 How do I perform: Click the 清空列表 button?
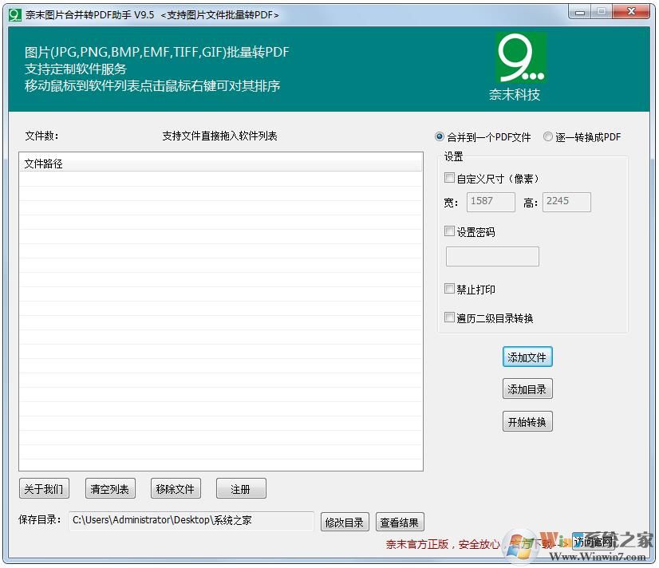[x=109, y=488]
